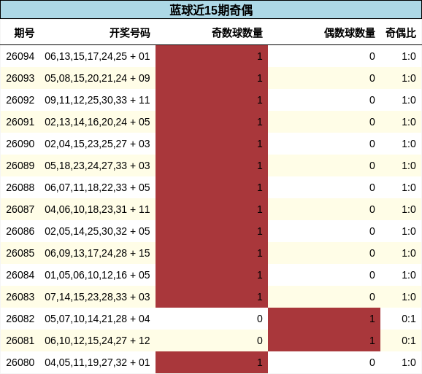Click numbers 04,06,10,18,23,31 + 11

(x=97, y=209)
